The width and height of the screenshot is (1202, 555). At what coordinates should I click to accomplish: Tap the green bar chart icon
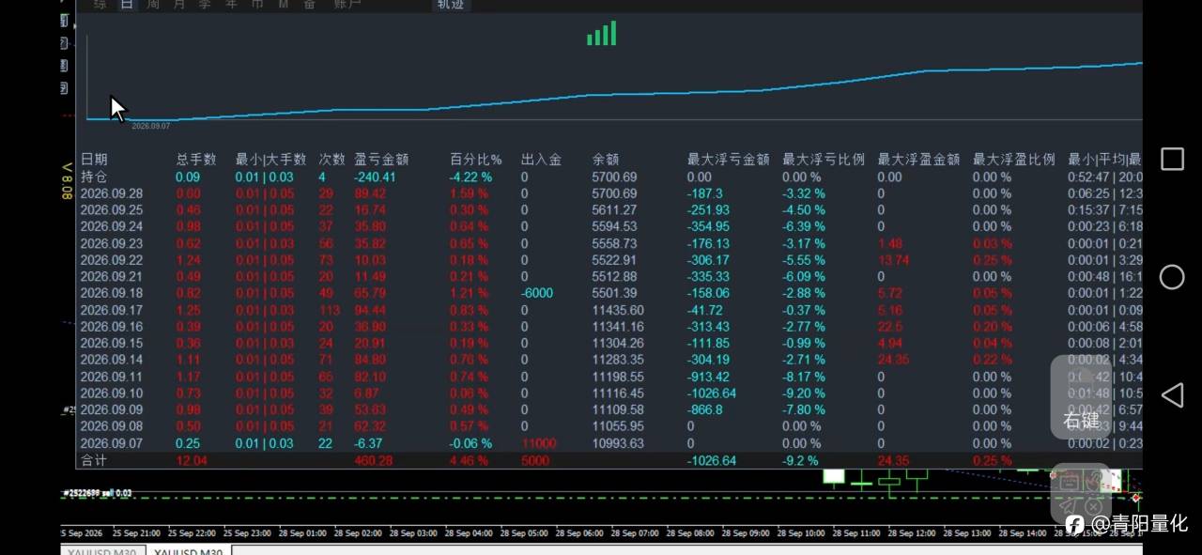coord(602,34)
